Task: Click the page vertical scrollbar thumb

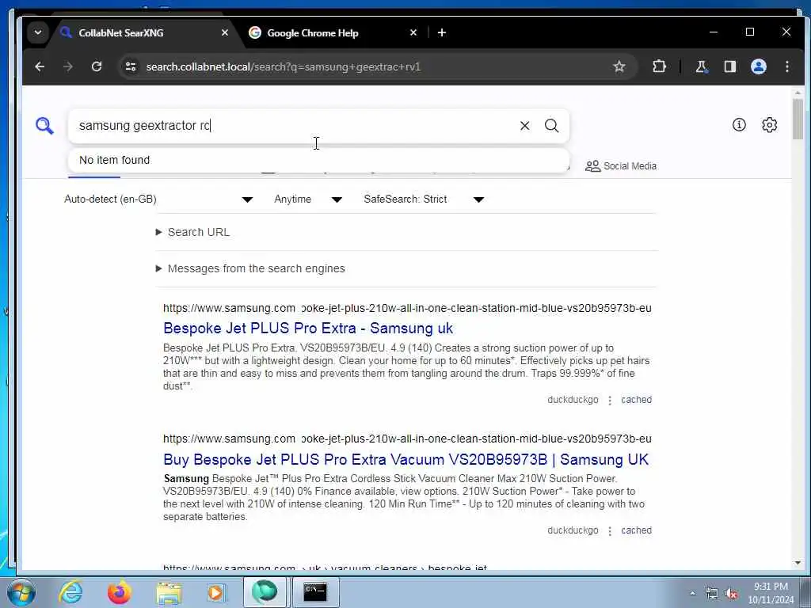Action: (798, 119)
